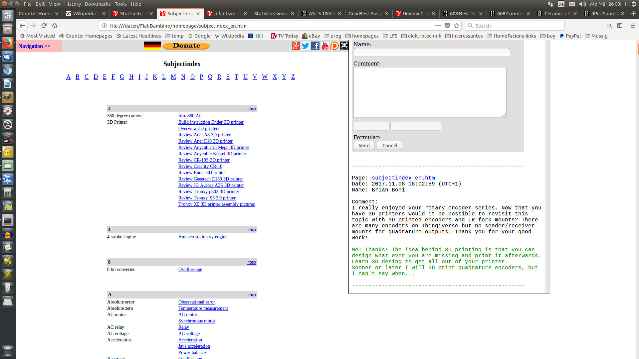
Task: Open the Bookmarks menu
Action: point(98,4)
